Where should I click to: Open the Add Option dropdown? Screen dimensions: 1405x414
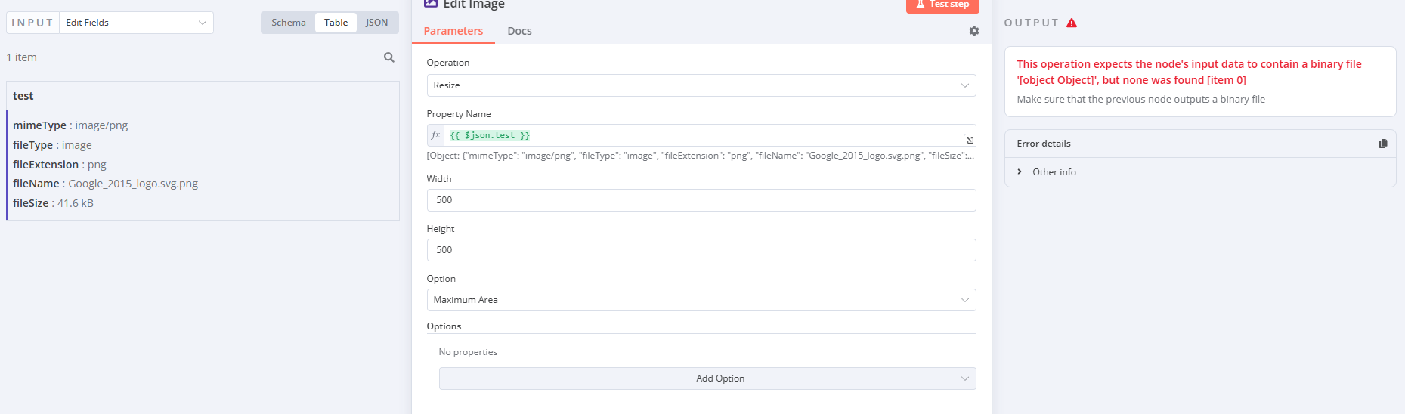[x=707, y=378]
